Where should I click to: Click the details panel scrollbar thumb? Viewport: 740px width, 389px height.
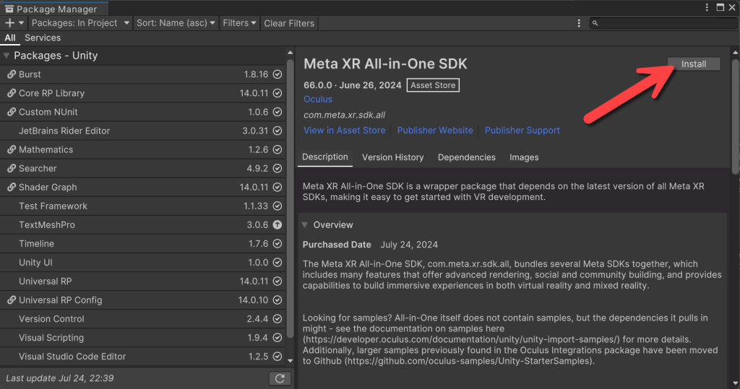tap(735, 116)
